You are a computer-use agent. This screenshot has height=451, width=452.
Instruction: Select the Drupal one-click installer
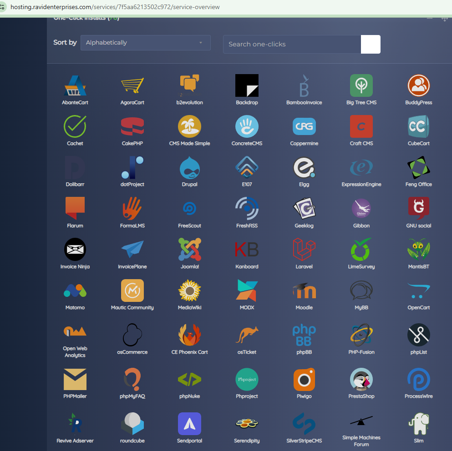pos(189,167)
